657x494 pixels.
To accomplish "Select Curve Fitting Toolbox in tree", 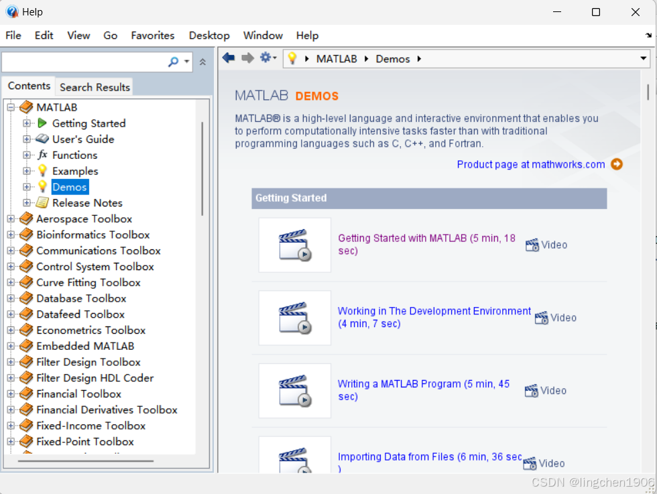I will (x=88, y=282).
